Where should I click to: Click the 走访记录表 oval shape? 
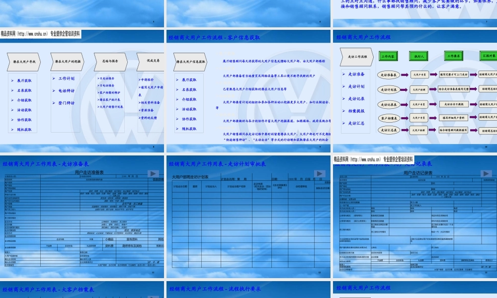389,104
